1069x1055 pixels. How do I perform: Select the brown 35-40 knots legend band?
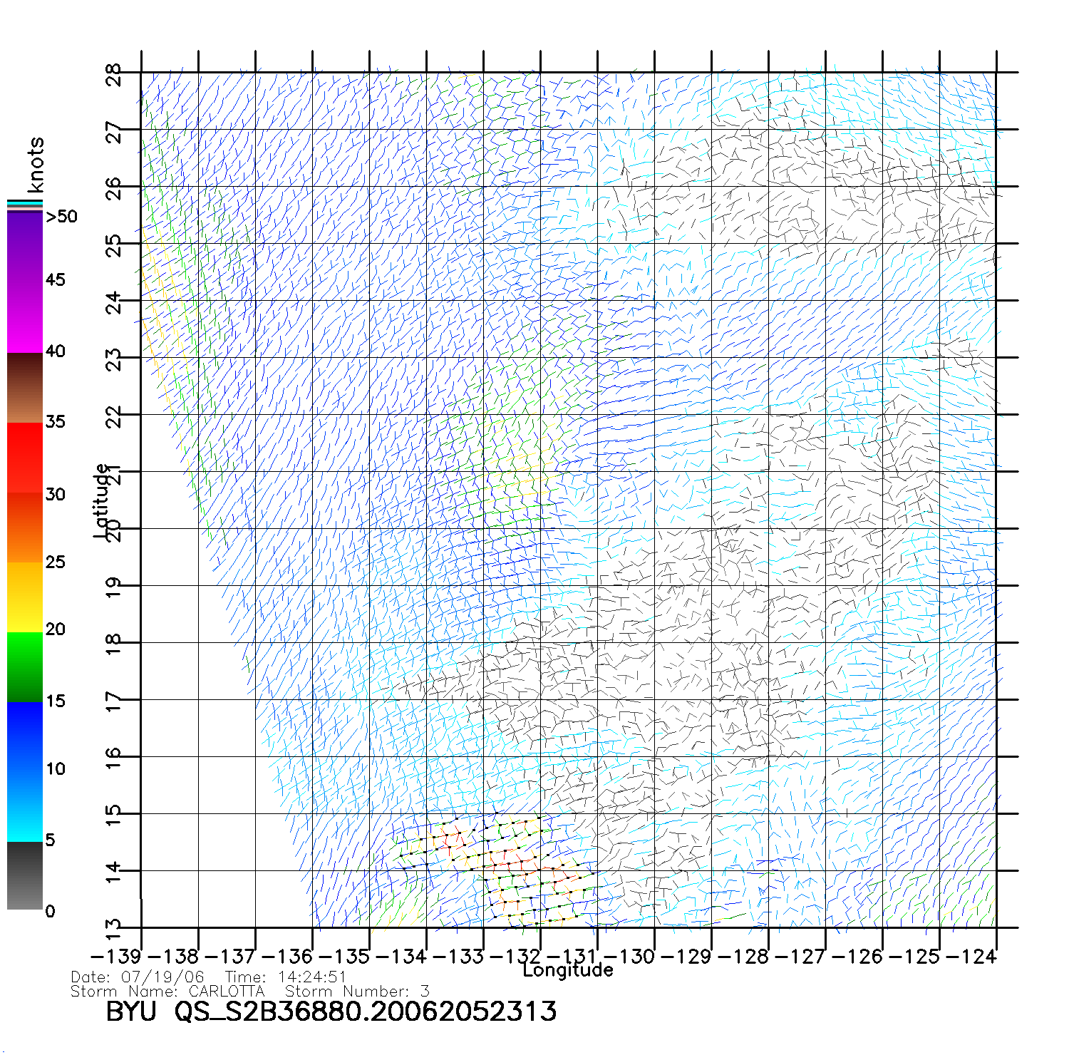point(24,388)
